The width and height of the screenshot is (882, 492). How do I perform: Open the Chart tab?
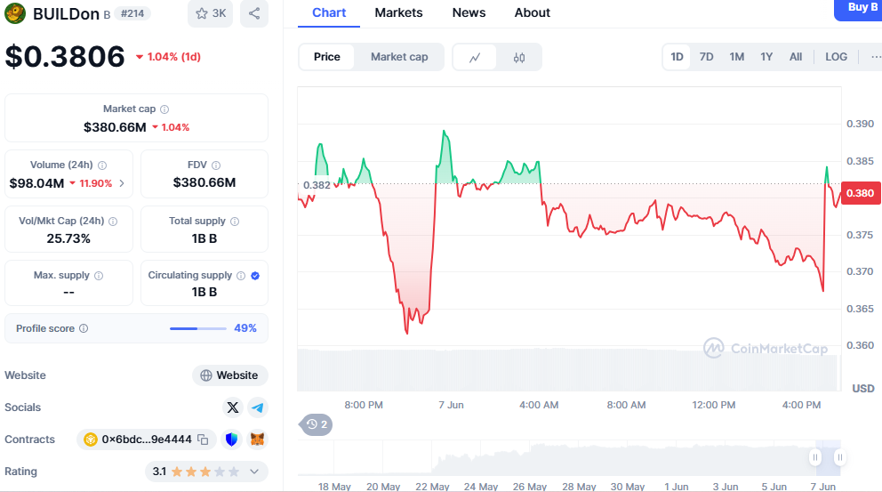pyautogui.click(x=329, y=12)
